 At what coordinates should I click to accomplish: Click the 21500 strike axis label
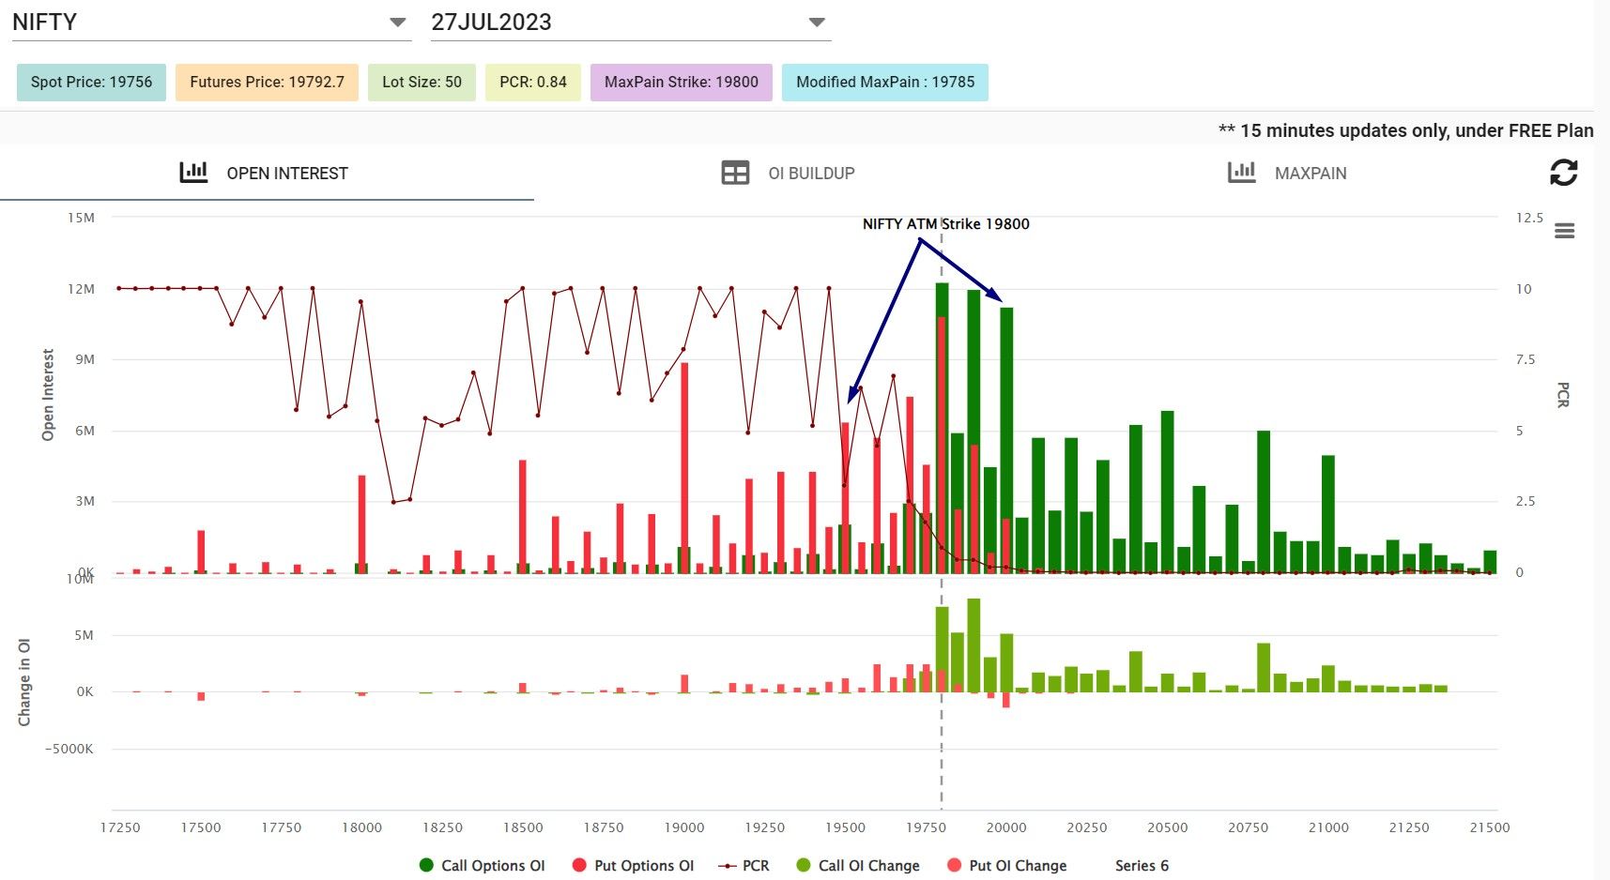1490,827
